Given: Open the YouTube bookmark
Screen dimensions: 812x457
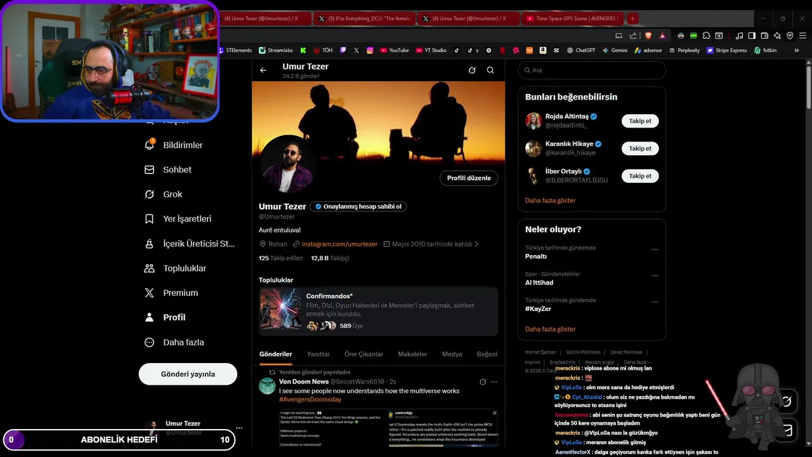Looking at the screenshot, I should pyautogui.click(x=395, y=50).
